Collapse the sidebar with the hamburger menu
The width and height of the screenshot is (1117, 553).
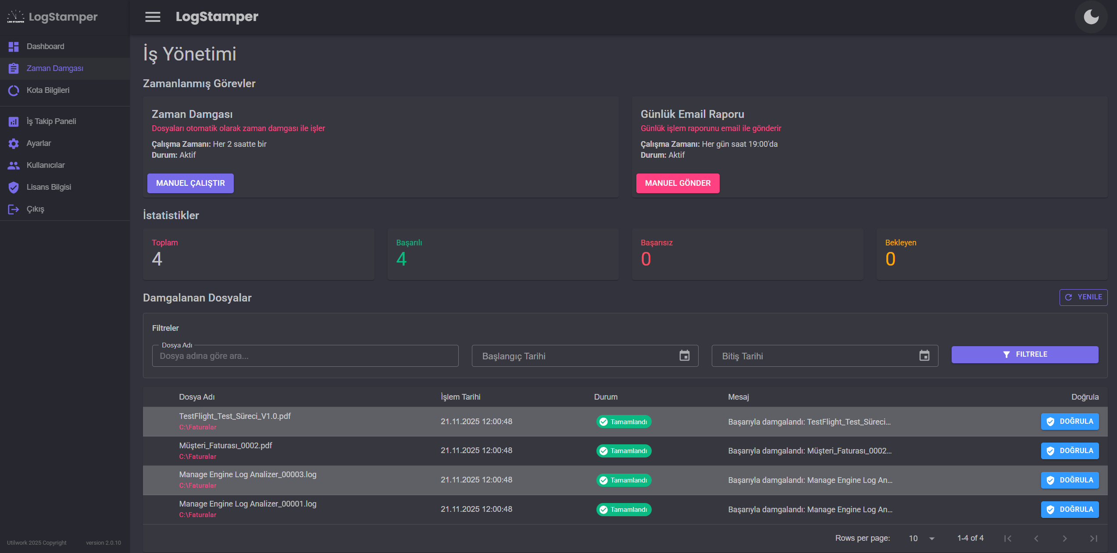[x=153, y=17]
